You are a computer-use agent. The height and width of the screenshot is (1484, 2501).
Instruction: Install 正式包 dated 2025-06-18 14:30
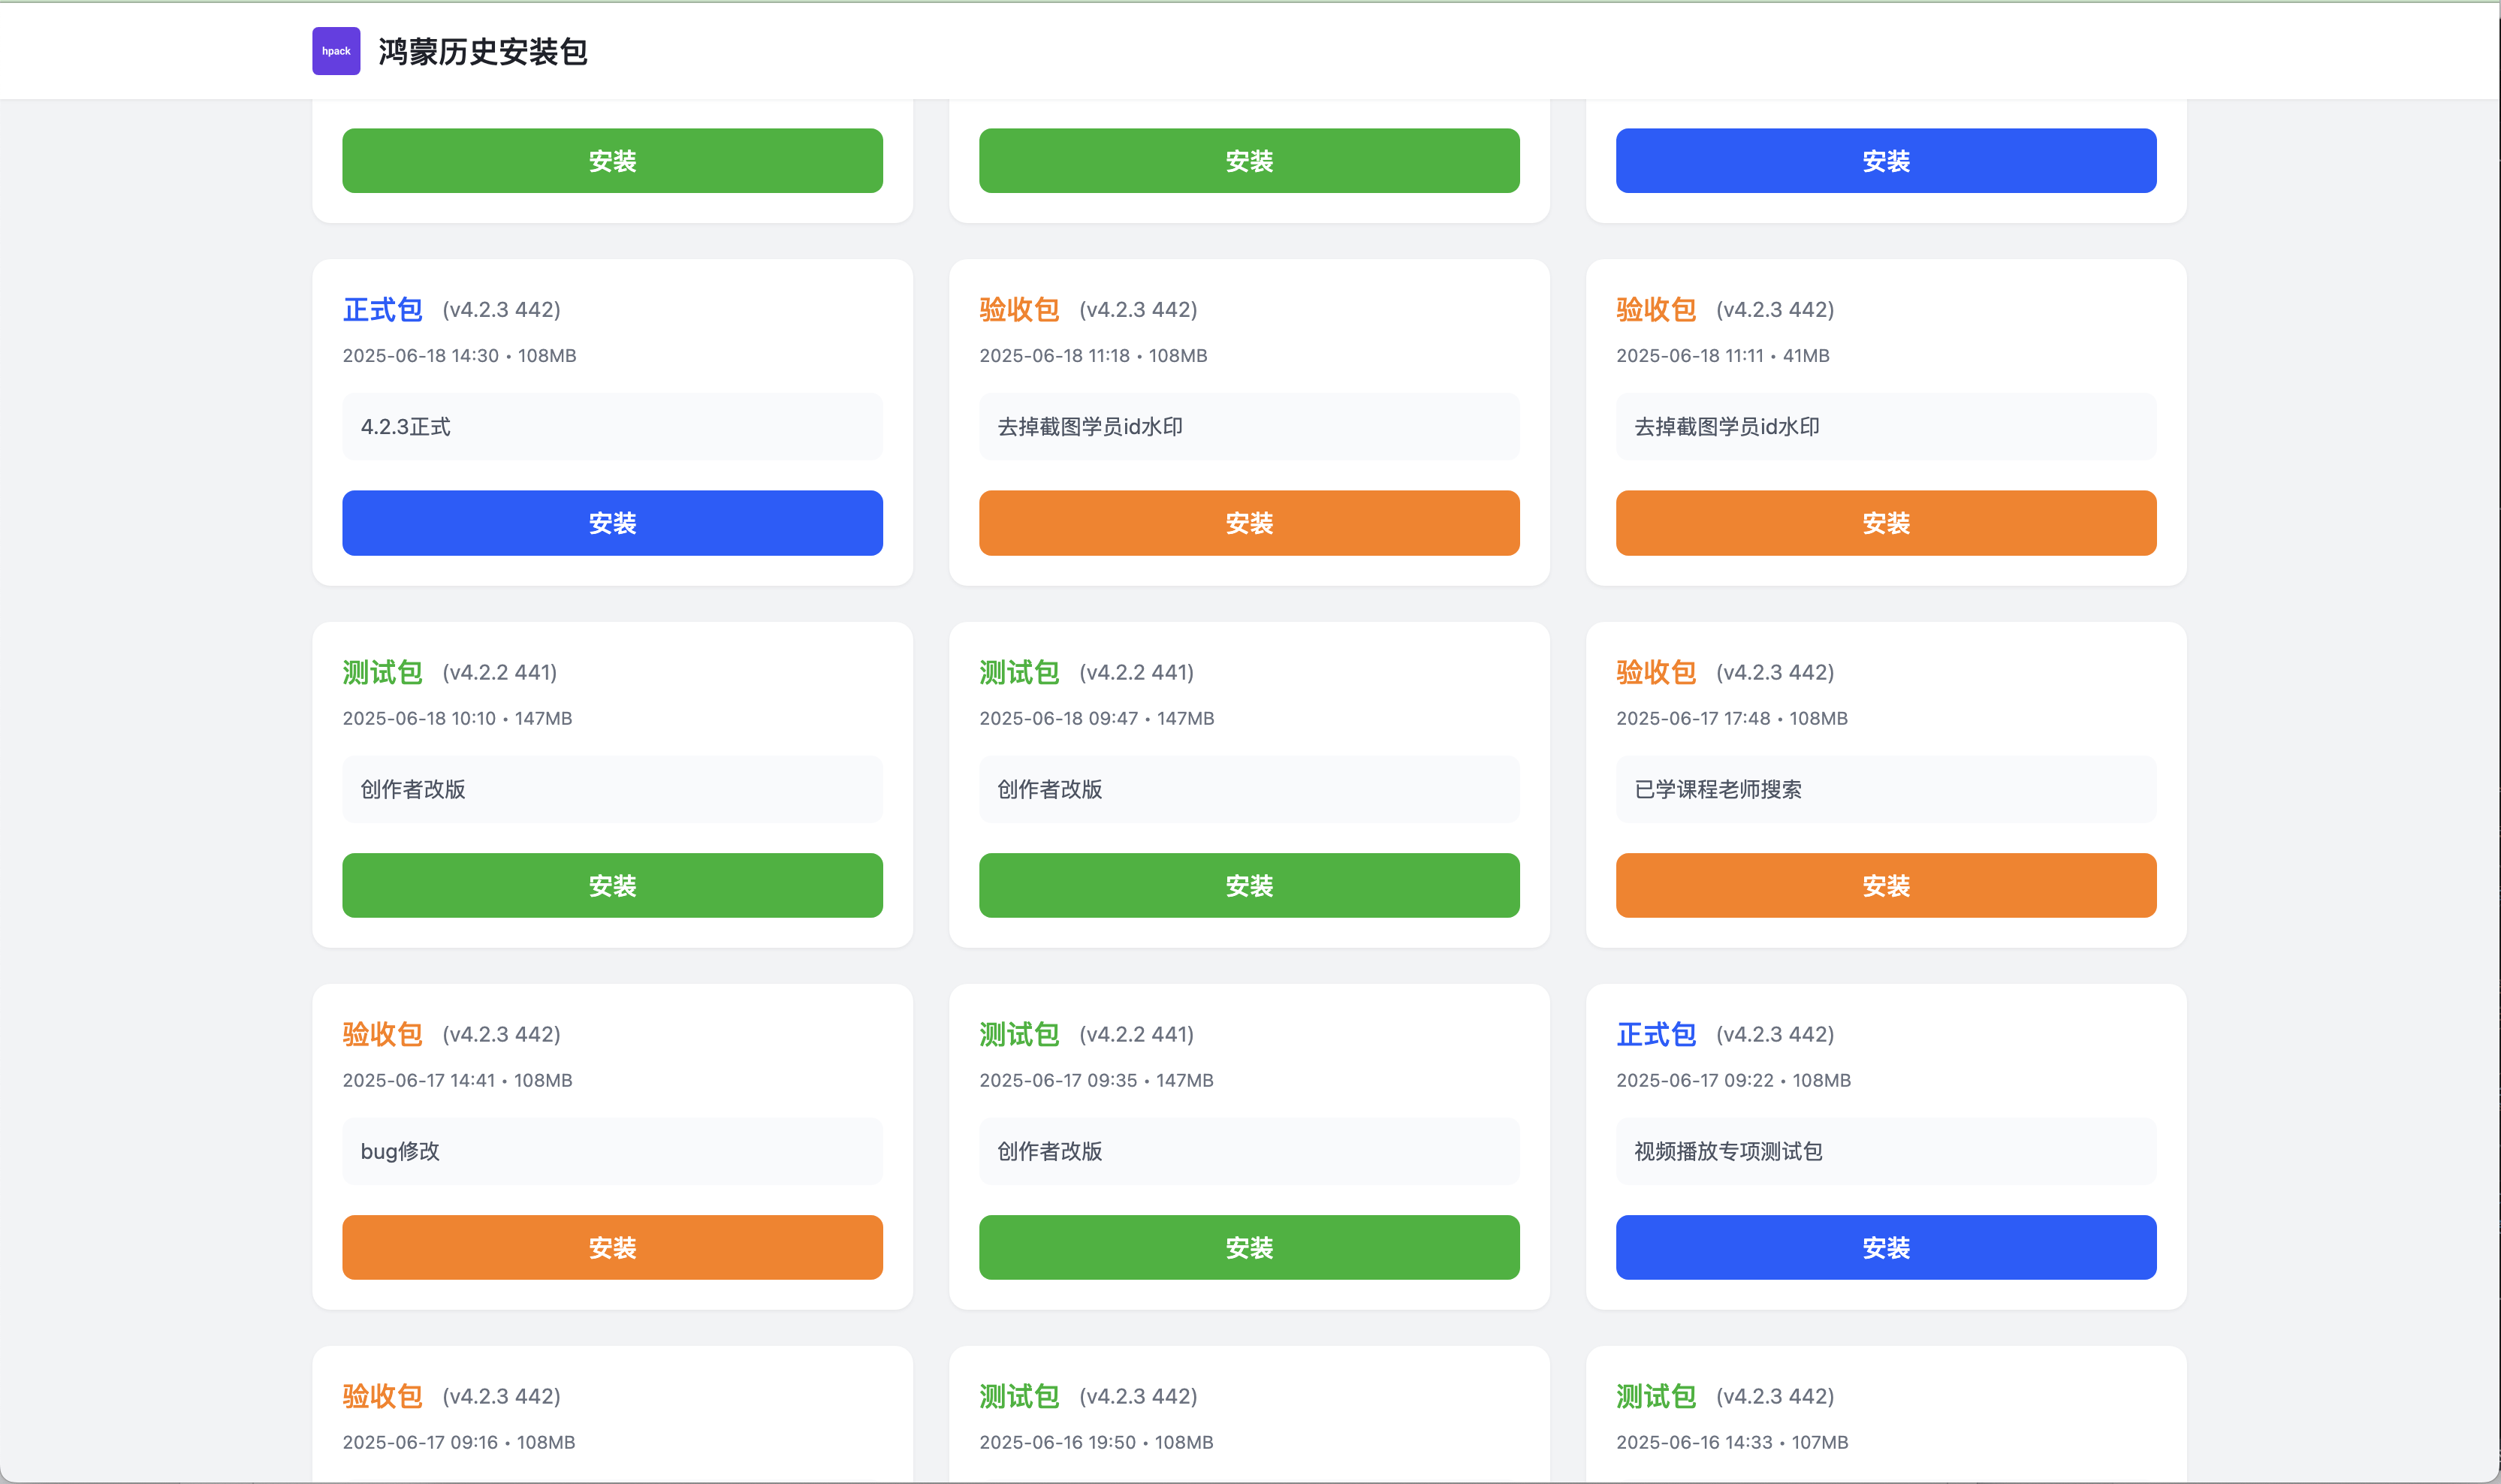(x=612, y=522)
